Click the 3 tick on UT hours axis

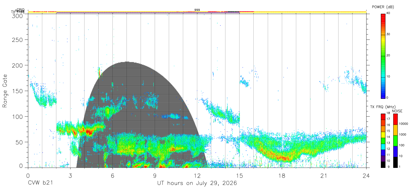70,175
